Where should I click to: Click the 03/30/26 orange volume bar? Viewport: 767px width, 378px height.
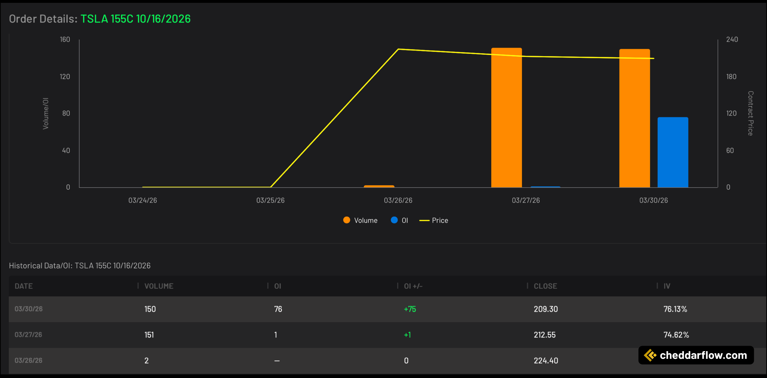(x=635, y=118)
